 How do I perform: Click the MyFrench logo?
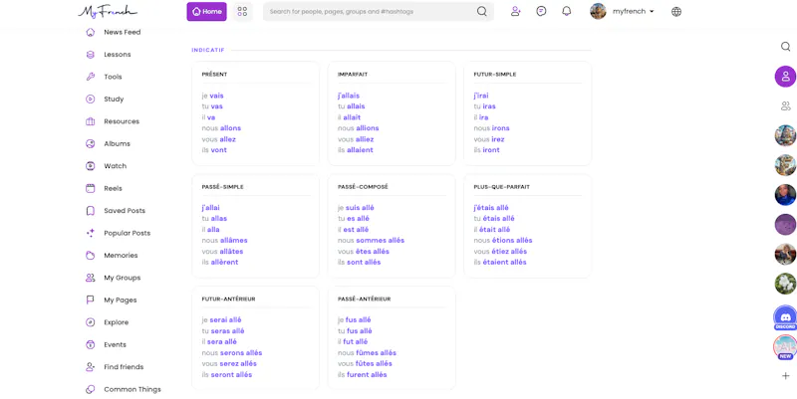[108, 11]
